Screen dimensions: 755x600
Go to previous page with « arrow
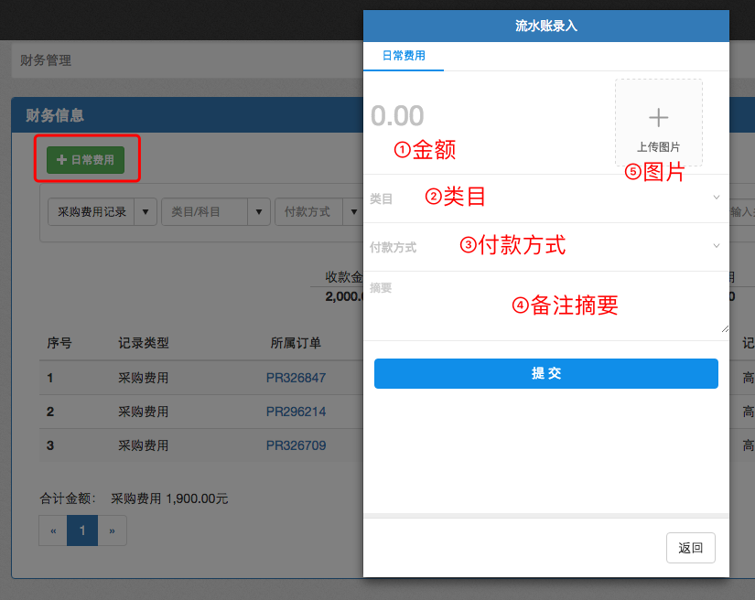coord(53,530)
